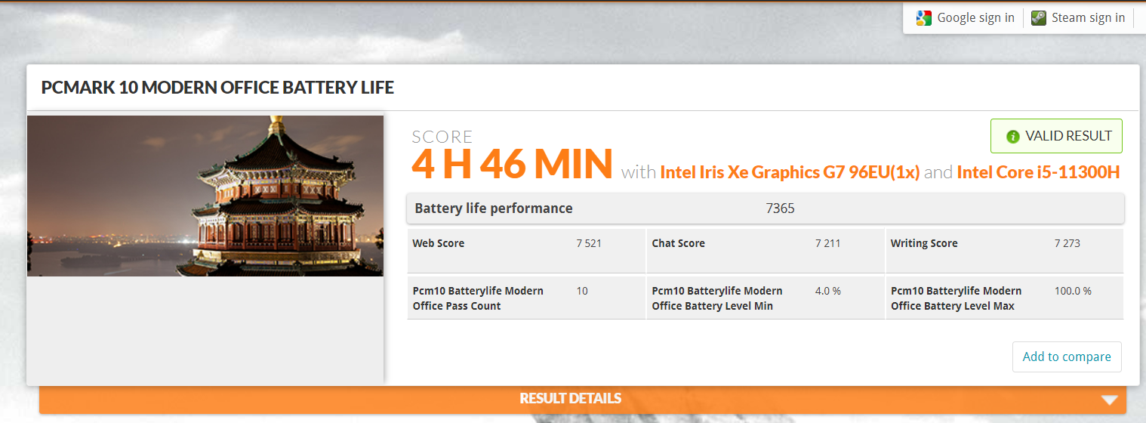Click the Chat Score cell
The height and width of the screenshot is (423, 1146).
(766, 250)
